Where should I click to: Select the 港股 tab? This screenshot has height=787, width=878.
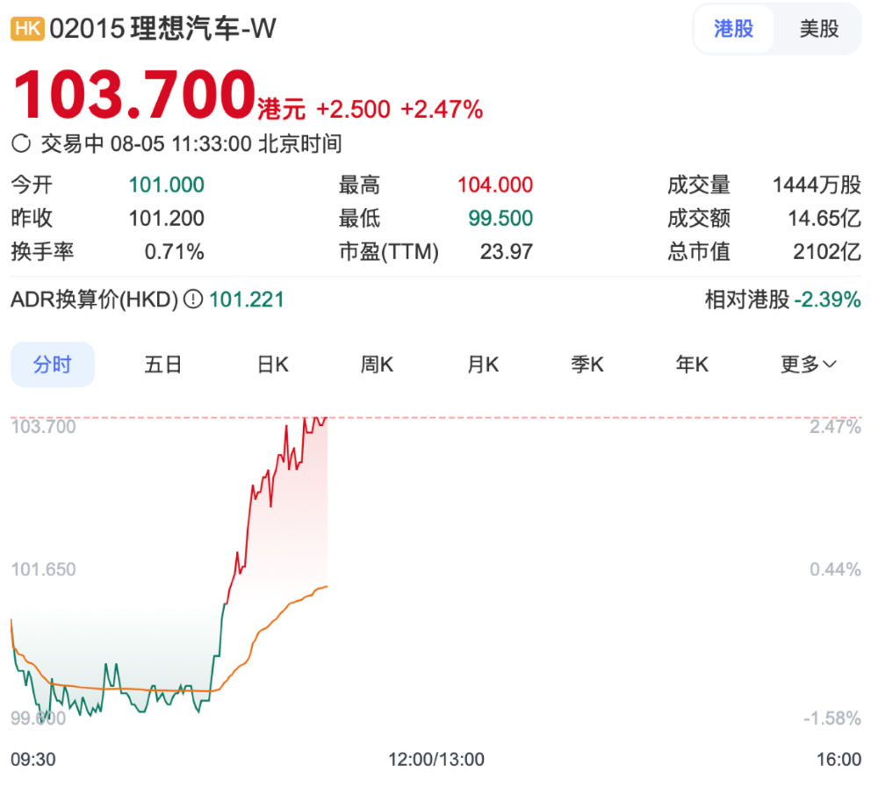point(734,27)
